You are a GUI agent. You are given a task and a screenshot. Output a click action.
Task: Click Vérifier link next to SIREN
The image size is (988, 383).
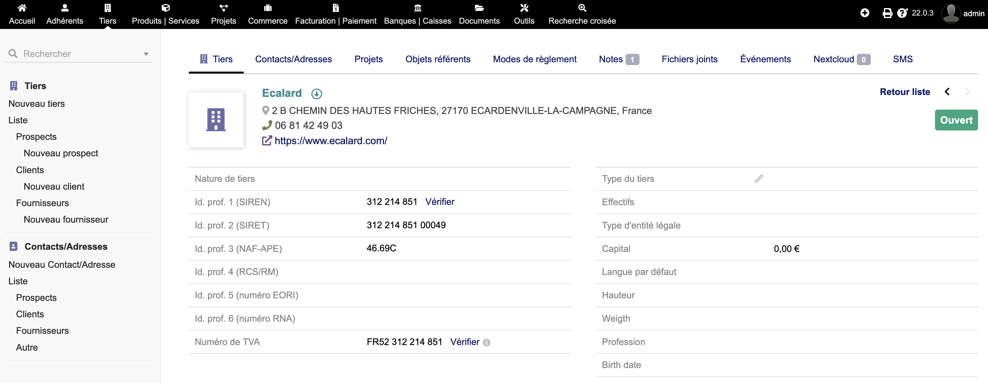439,202
